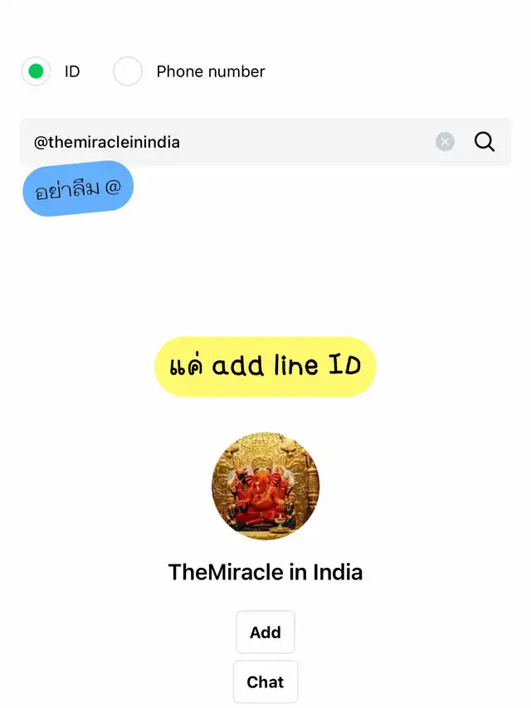531x708 pixels.
Task: Click the Add button below the profile name
Action: pyautogui.click(x=265, y=632)
